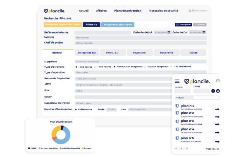This screenshot has width=248, height=157.
Task: Click the 'Validation impossible' legend swatch
Action: pyautogui.click(x=61, y=148)
